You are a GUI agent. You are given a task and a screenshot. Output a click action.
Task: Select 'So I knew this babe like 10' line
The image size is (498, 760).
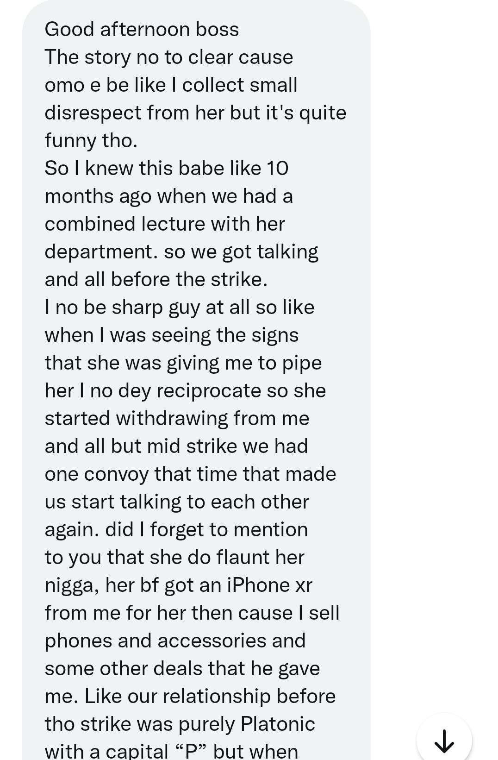click(167, 169)
